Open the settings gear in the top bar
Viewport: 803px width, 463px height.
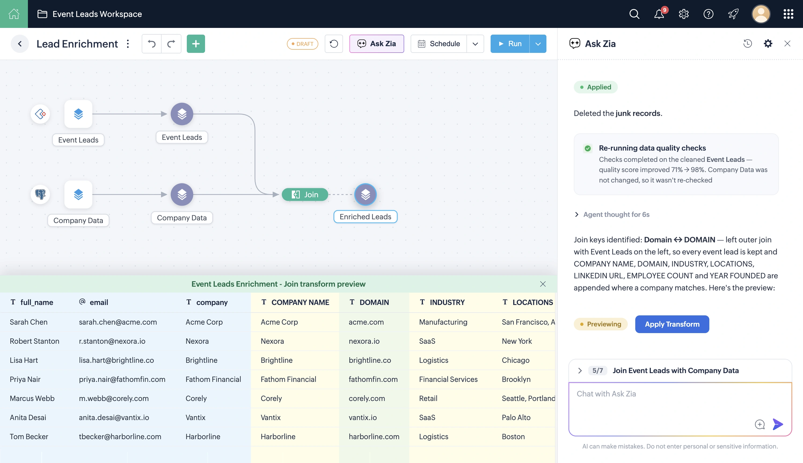[x=684, y=14]
